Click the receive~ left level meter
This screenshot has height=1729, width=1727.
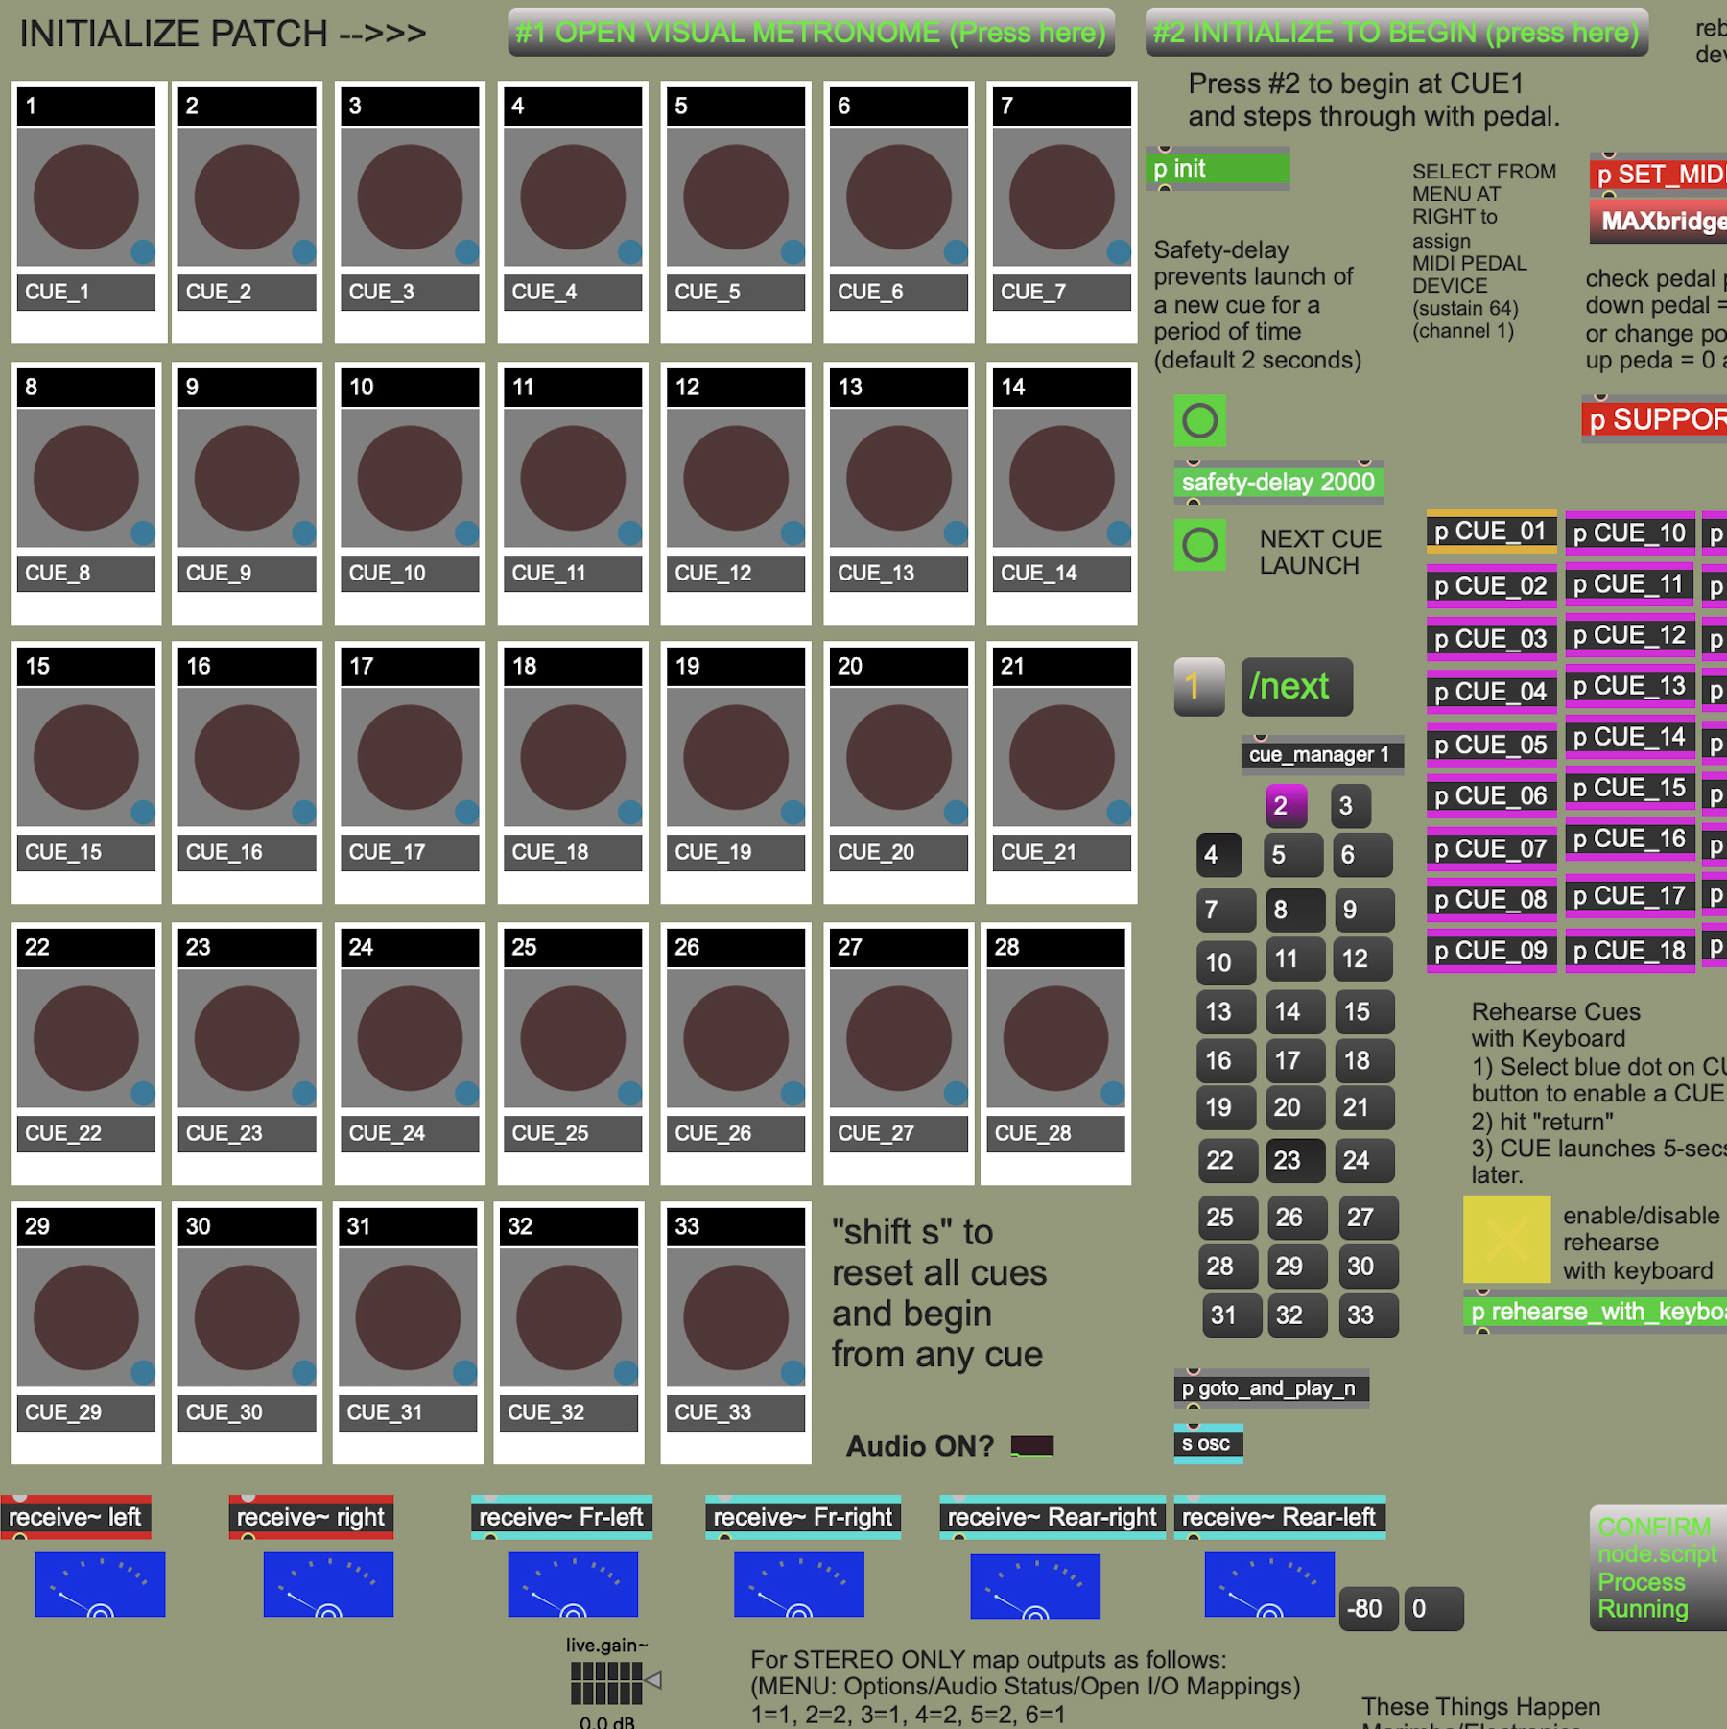click(101, 1585)
